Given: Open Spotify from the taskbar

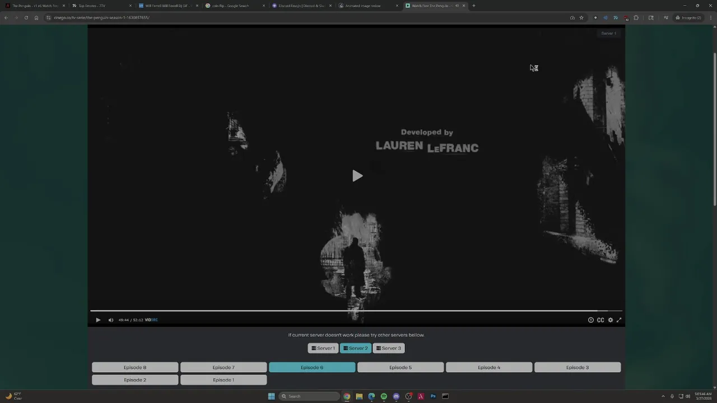Looking at the screenshot, I should pyautogui.click(x=384, y=396).
